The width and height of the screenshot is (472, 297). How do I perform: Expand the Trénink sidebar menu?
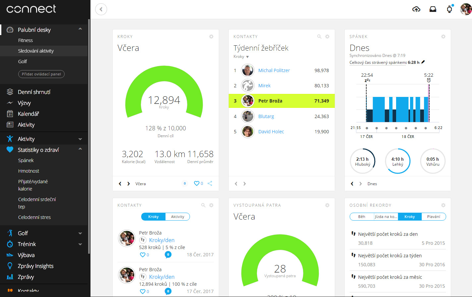[x=80, y=244]
